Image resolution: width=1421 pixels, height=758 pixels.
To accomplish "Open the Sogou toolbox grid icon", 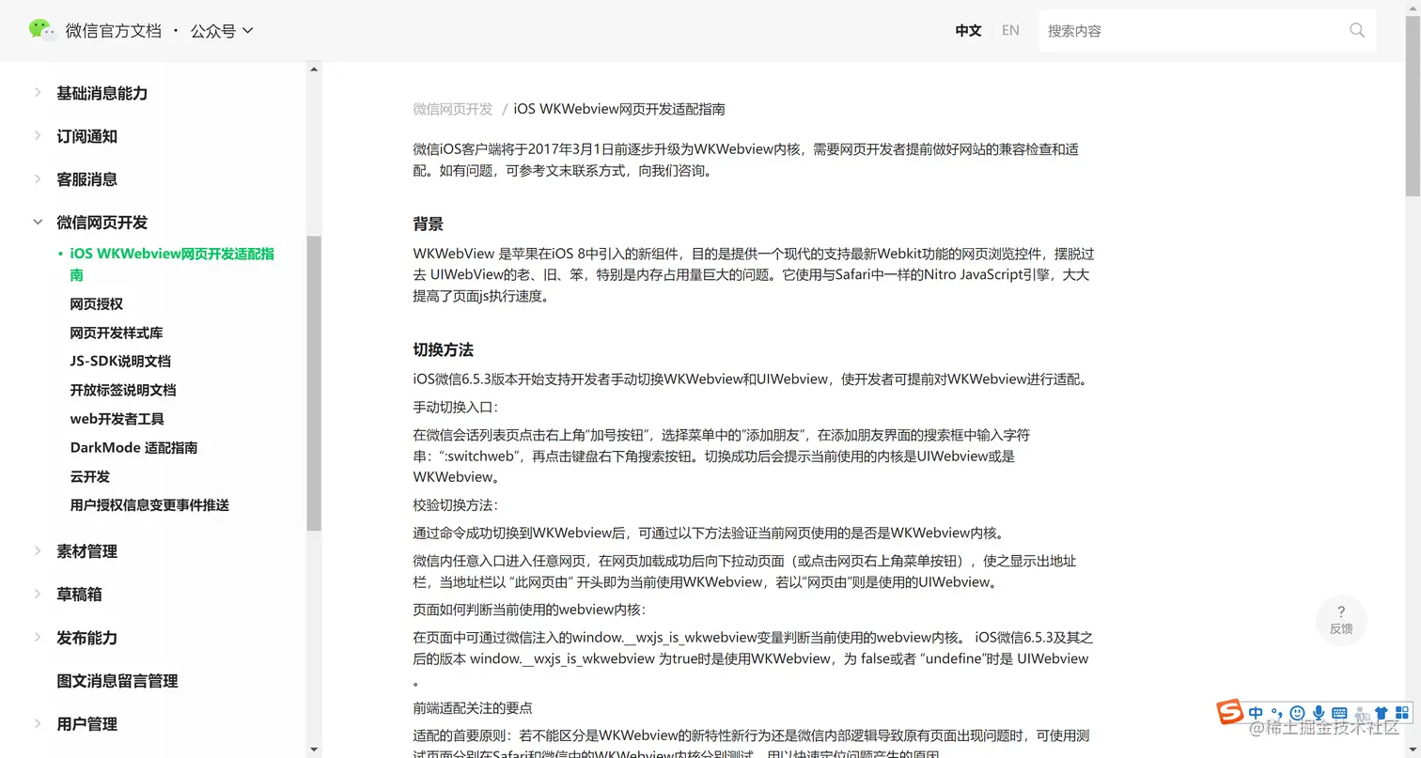I will [1402, 712].
